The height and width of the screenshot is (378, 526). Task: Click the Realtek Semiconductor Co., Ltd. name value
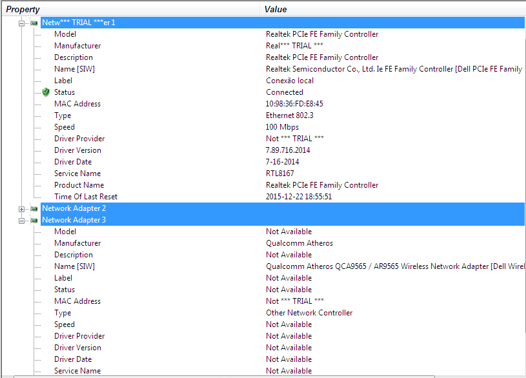(x=394, y=69)
